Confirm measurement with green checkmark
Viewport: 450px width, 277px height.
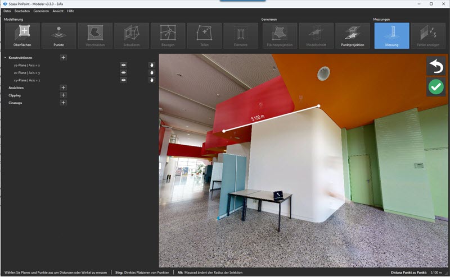click(436, 87)
